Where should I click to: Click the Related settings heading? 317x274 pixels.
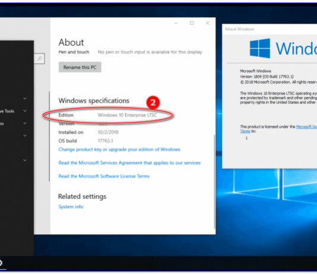click(x=82, y=196)
